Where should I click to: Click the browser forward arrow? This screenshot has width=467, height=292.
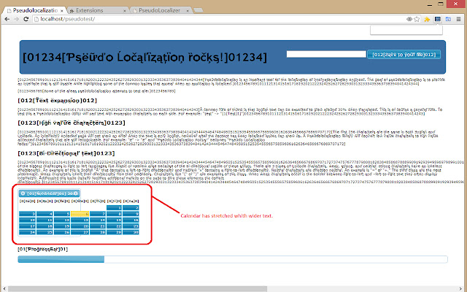coord(16,19)
